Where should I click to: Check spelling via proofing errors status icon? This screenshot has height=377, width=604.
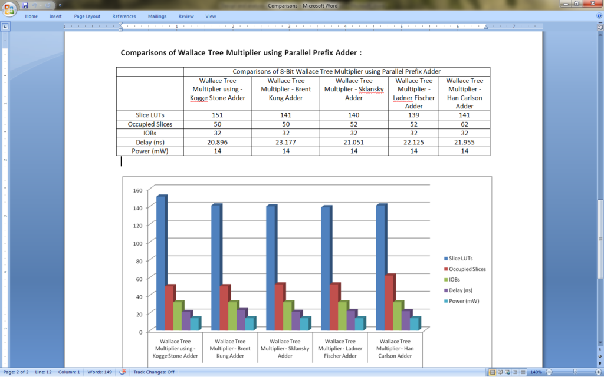coord(123,372)
